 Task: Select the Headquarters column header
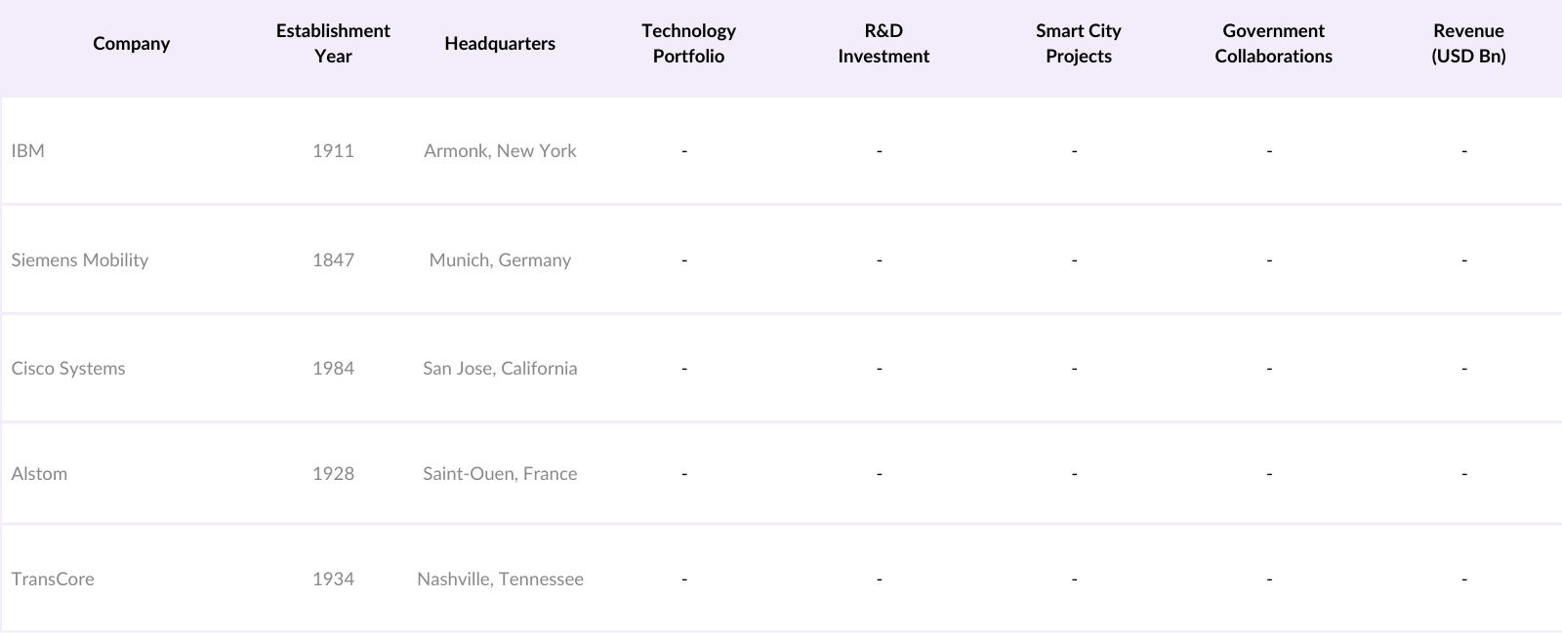click(500, 44)
